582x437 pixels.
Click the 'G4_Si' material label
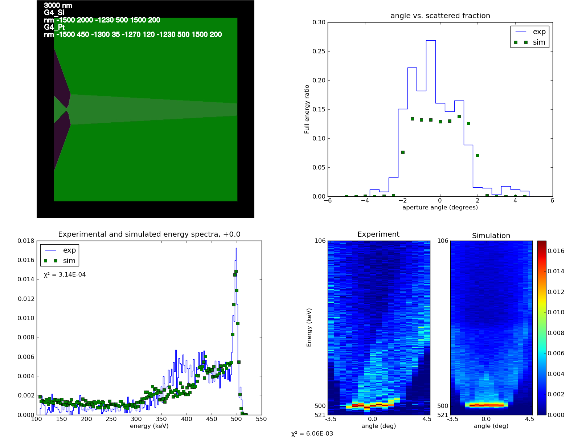[x=54, y=13]
